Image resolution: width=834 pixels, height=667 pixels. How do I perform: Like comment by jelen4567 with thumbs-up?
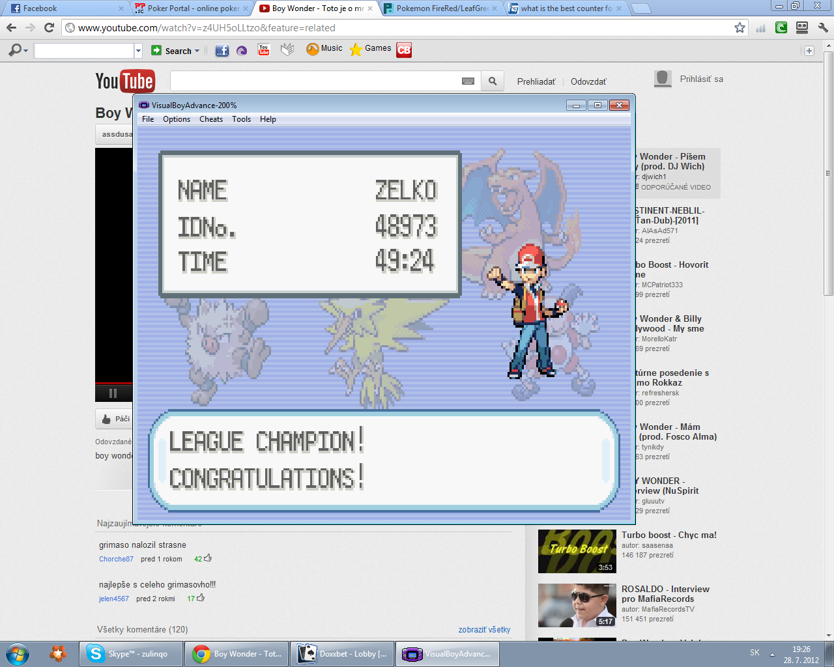click(x=201, y=597)
